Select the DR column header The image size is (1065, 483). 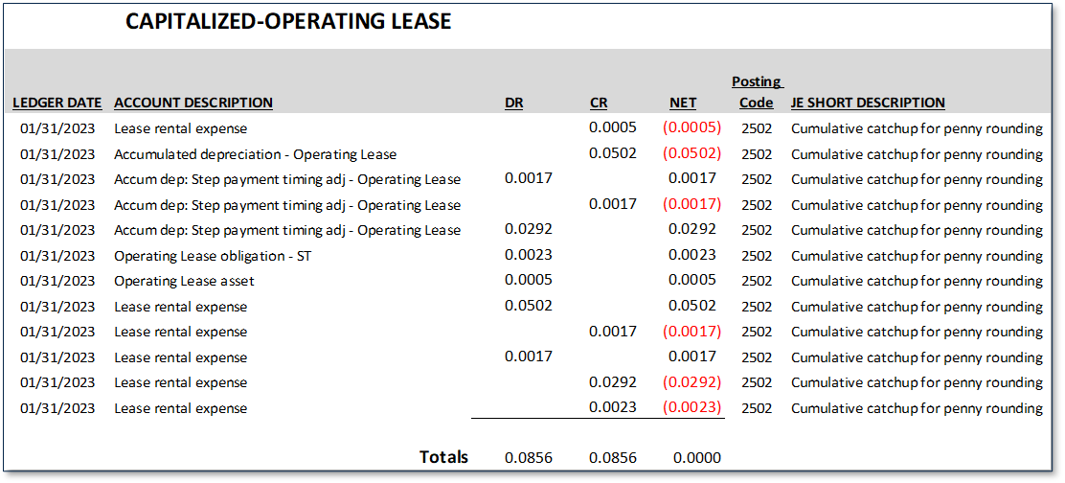pos(514,103)
